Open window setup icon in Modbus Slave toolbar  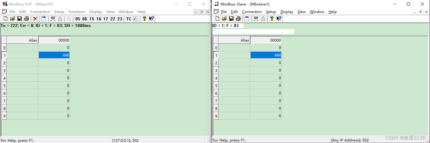coord(247,19)
